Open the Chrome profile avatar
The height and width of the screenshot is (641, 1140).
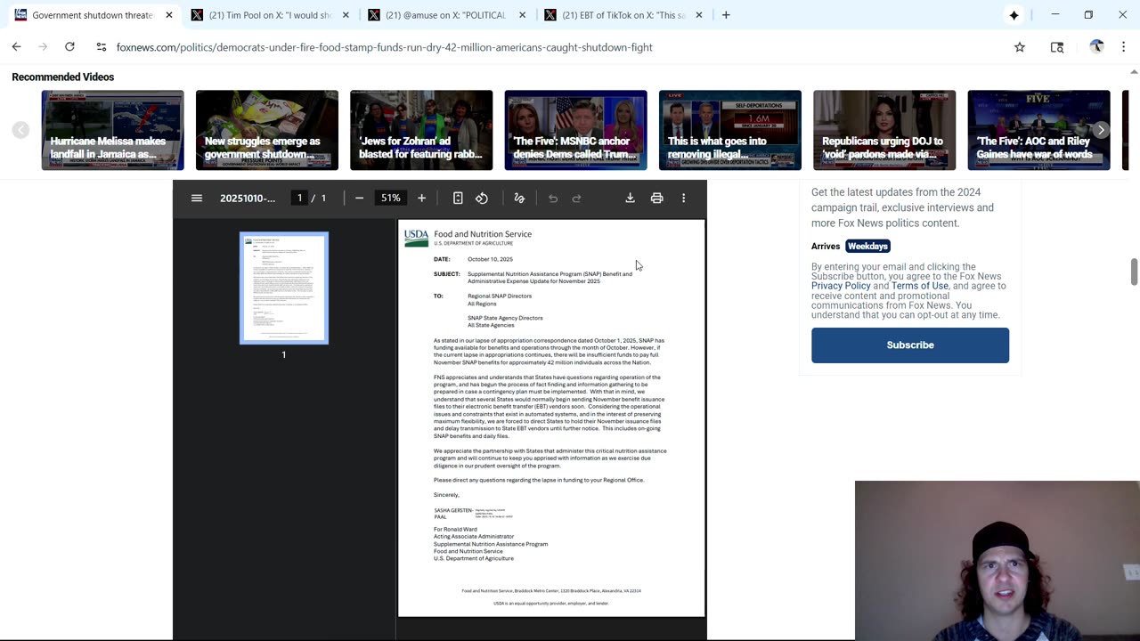click(1096, 47)
